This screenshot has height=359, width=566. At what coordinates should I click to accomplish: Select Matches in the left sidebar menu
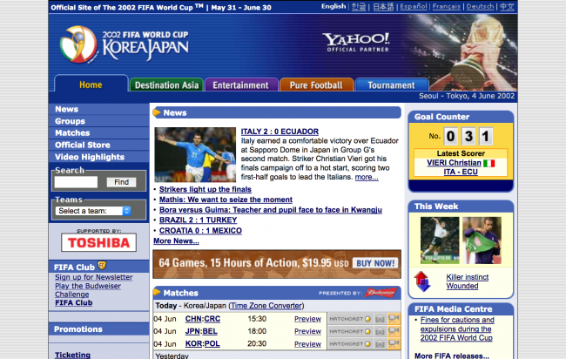72,133
